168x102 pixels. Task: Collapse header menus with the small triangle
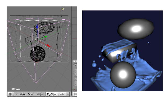click(16, 94)
